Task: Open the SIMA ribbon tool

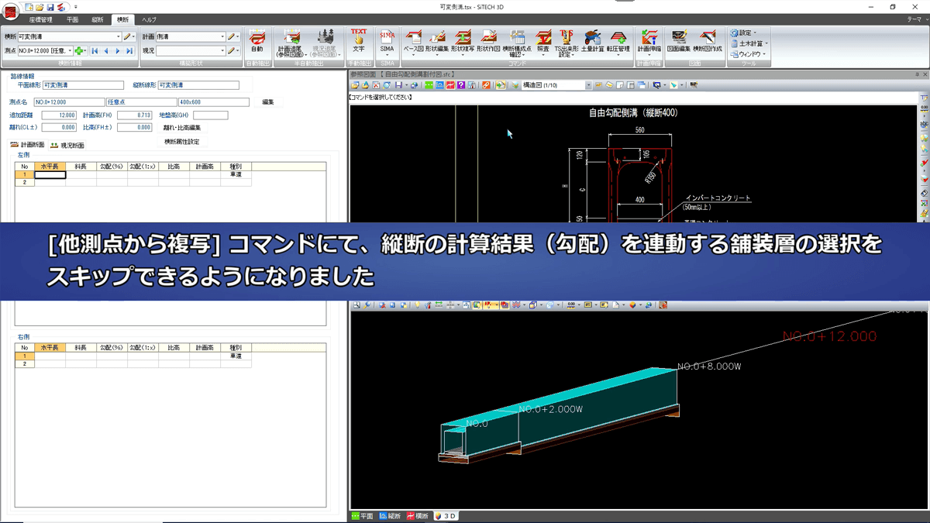Action: click(x=387, y=42)
